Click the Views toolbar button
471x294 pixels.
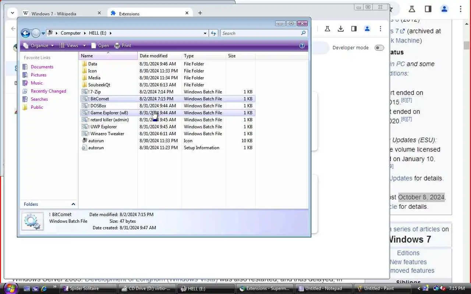point(69,46)
